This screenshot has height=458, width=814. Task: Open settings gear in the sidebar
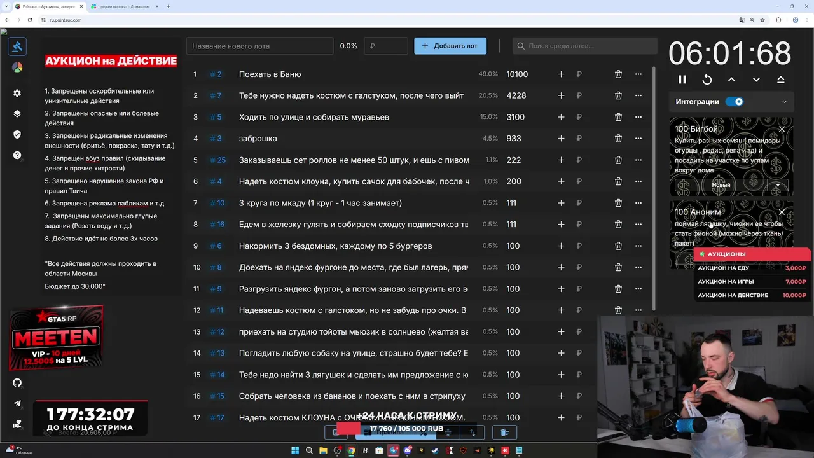click(x=17, y=93)
